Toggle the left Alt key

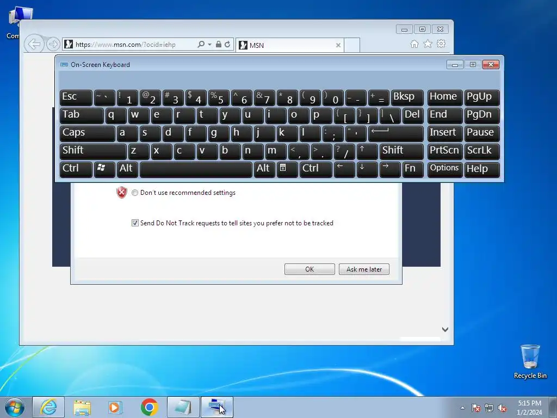[127, 169]
